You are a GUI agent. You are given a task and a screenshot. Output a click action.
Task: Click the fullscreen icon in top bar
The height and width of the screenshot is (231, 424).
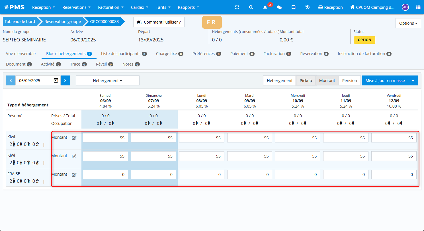point(237,7)
